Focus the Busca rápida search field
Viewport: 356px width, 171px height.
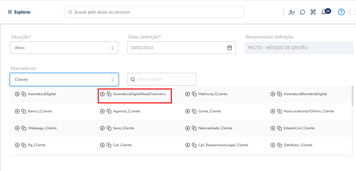coord(162,79)
